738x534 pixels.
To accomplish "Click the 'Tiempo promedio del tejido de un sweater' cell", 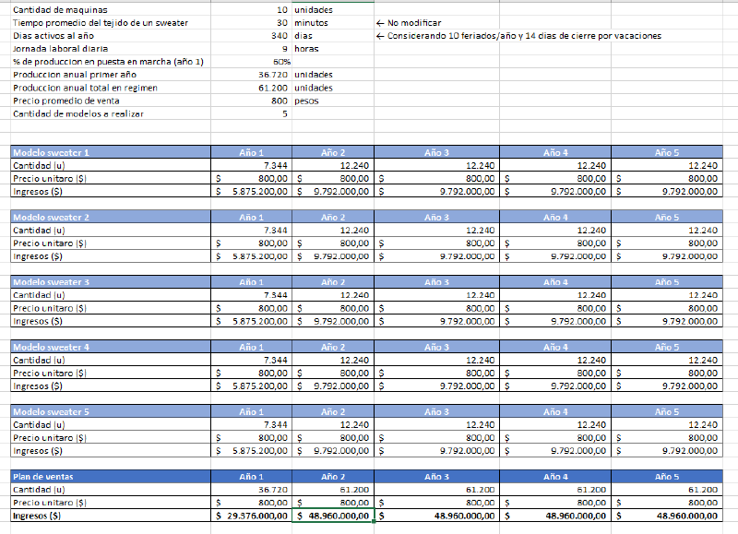I will pyautogui.click(x=111, y=22).
